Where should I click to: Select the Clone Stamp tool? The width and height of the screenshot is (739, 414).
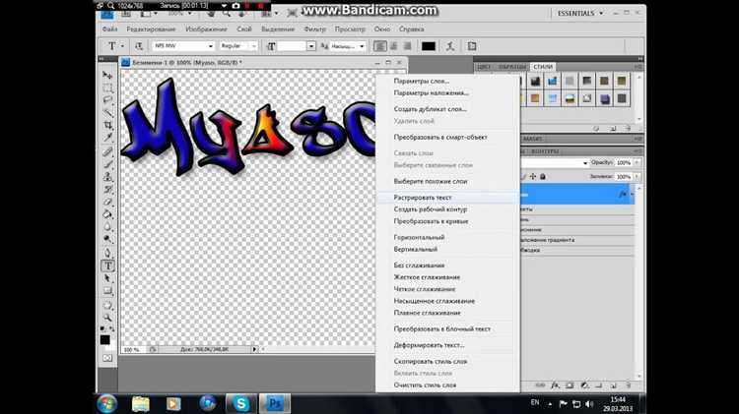pyautogui.click(x=107, y=177)
